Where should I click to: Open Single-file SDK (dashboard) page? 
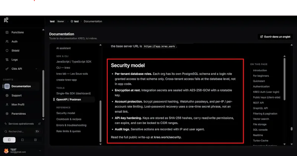[74, 94]
